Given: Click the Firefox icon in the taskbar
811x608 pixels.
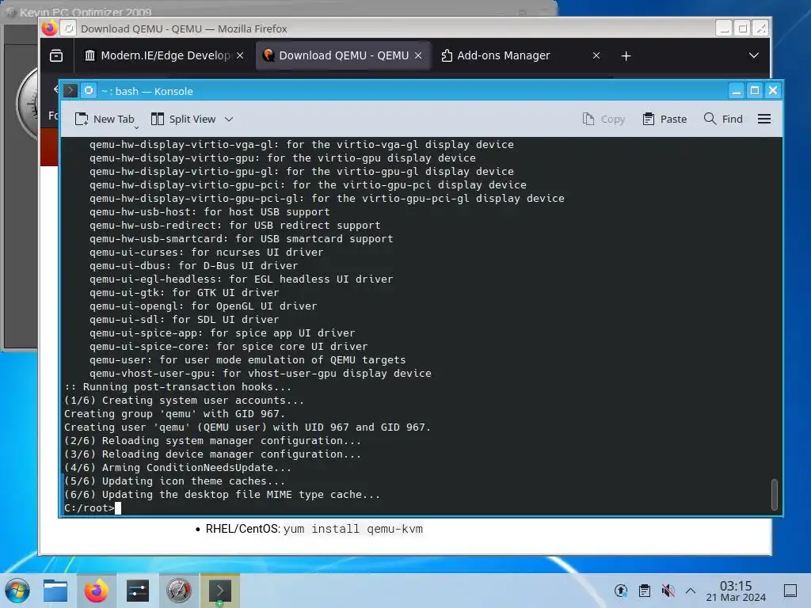Looking at the screenshot, I should (x=97, y=591).
